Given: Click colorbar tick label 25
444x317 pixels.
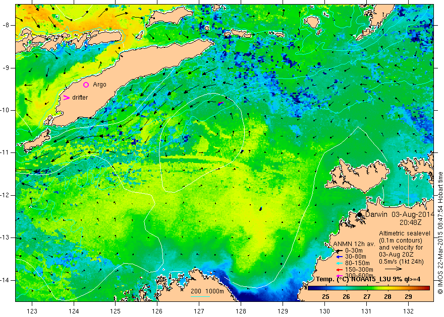Looking at the screenshot, I should [x=325, y=297].
